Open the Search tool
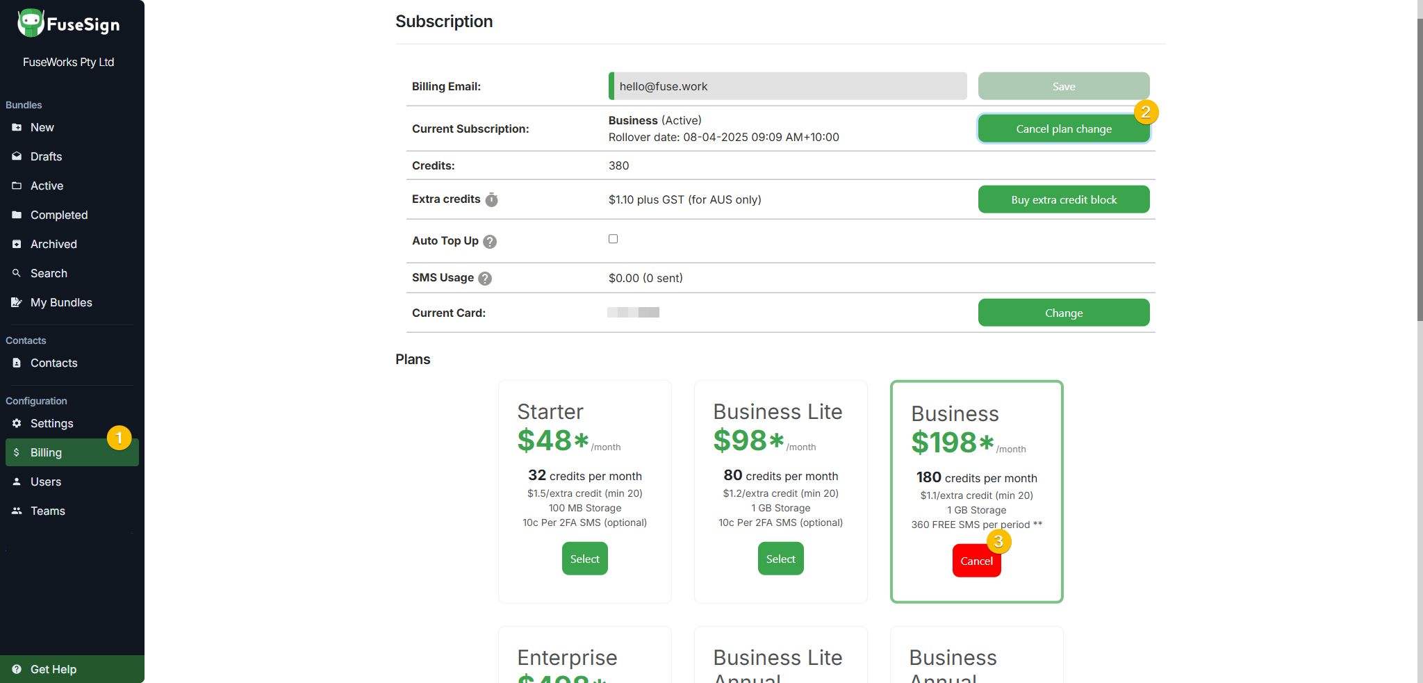This screenshot has height=683, width=1423. (x=48, y=273)
